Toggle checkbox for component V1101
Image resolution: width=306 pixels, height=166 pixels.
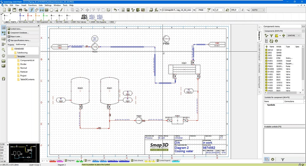click(x=267, y=82)
